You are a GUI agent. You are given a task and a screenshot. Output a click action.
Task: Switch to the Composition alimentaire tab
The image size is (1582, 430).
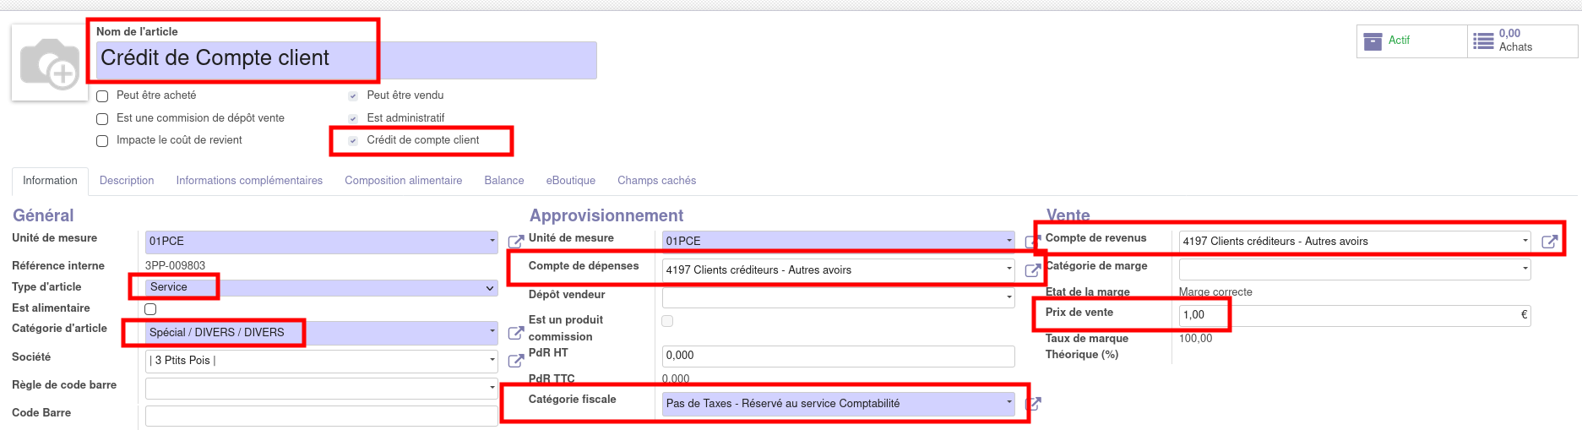pos(403,181)
